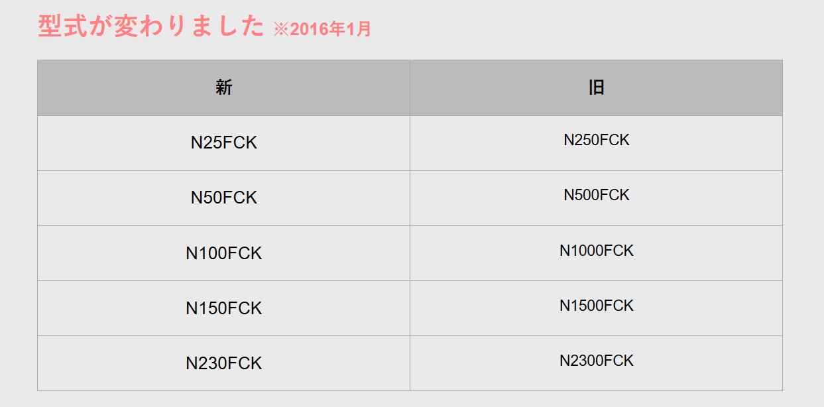Select the 旧 column header
824x407 pixels.
pos(596,87)
